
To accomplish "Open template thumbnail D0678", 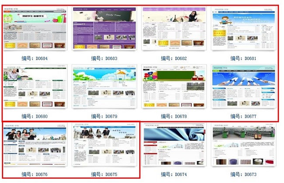I will pos(174,88).
